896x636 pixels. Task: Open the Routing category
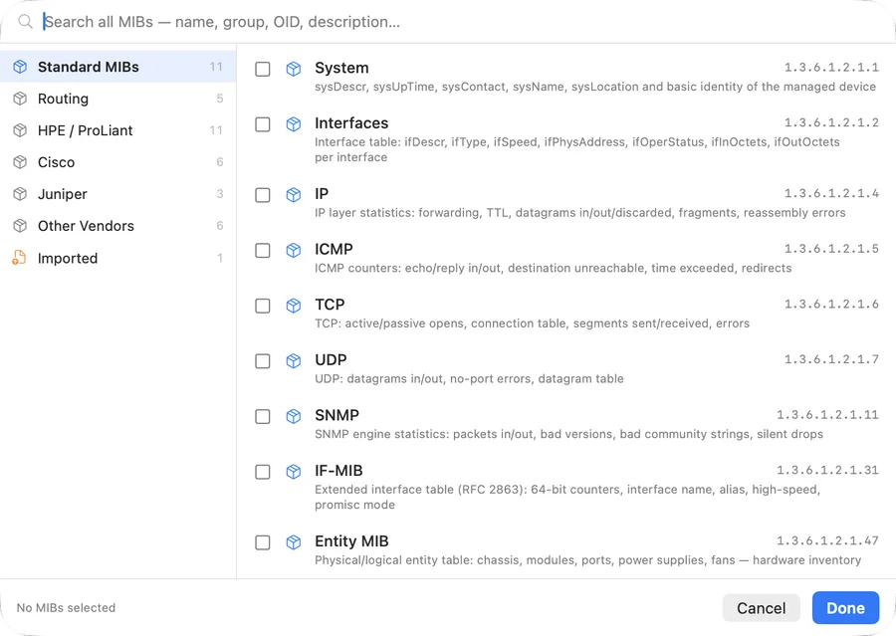click(117, 99)
